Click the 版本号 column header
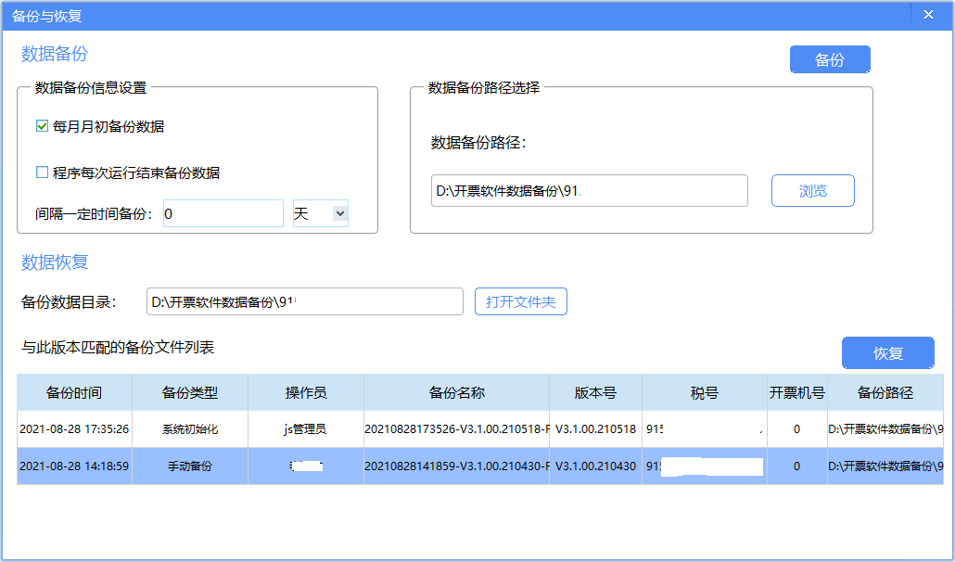This screenshot has width=955, height=562. (595, 392)
